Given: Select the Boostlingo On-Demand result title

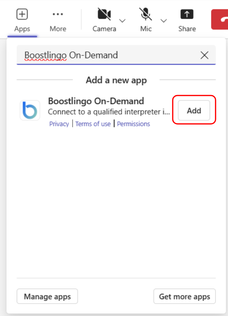Looking at the screenshot, I should 96,101.
